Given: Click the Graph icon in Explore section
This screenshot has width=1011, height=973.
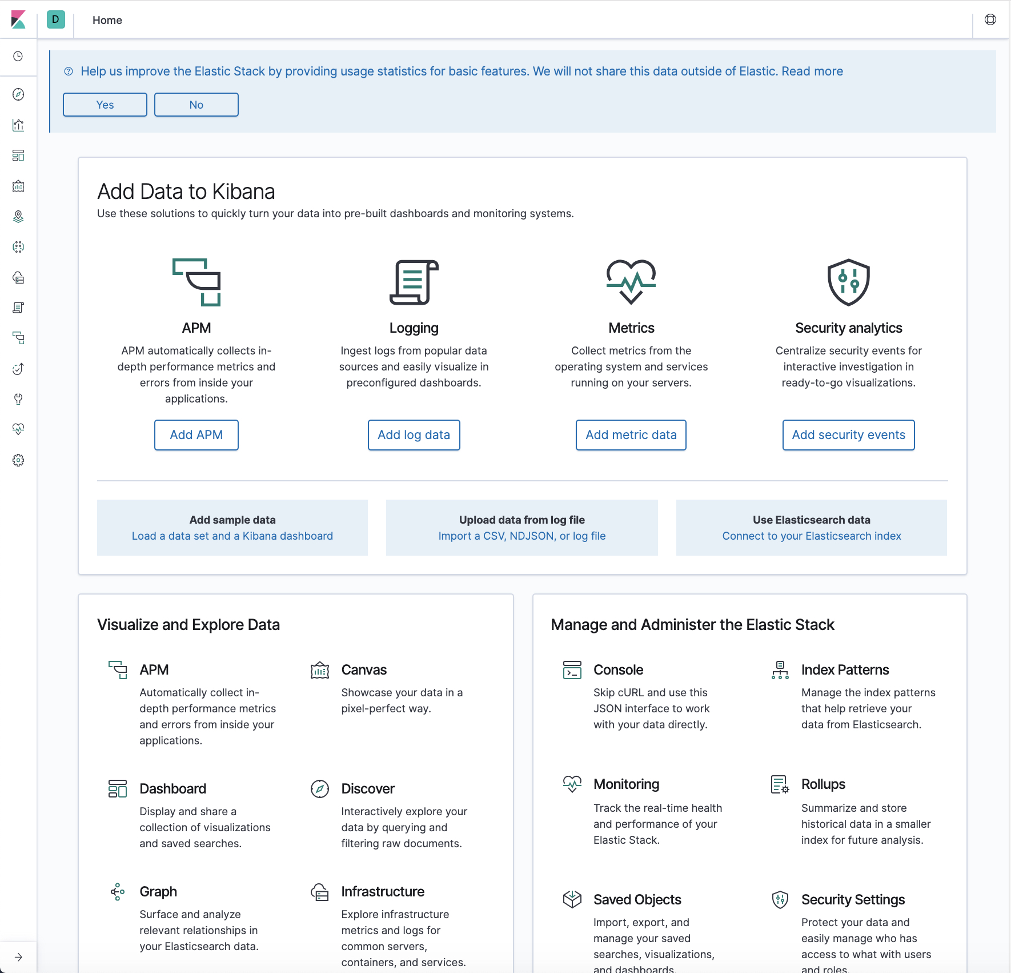Looking at the screenshot, I should [118, 892].
